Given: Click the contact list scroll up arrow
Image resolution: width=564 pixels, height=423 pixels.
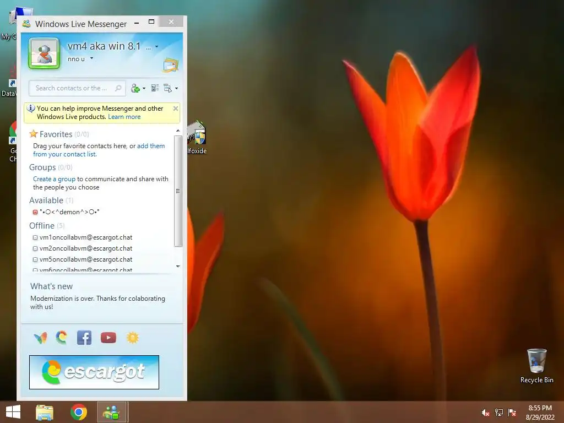Looking at the screenshot, I should pyautogui.click(x=178, y=131).
